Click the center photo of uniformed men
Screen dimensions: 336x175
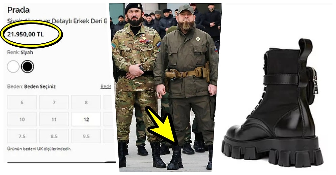[165, 86]
